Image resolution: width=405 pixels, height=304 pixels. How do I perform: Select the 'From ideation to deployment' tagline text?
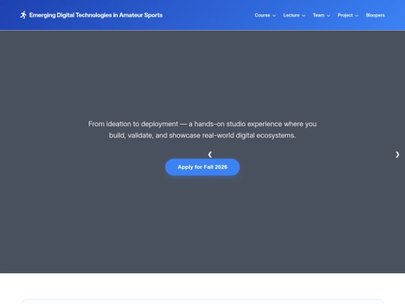(x=202, y=130)
